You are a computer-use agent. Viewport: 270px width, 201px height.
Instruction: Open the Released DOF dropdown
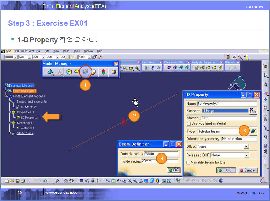tap(246, 155)
